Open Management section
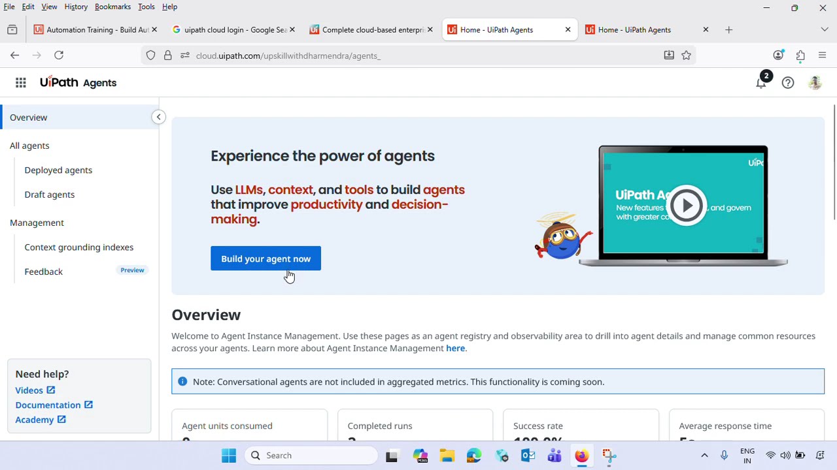Viewport: 837px width, 470px height. pyautogui.click(x=37, y=223)
